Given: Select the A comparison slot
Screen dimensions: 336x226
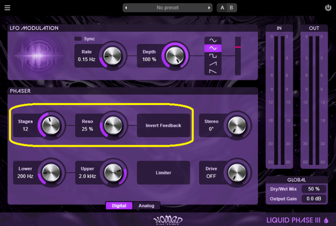Looking at the screenshot, I should [222, 8].
